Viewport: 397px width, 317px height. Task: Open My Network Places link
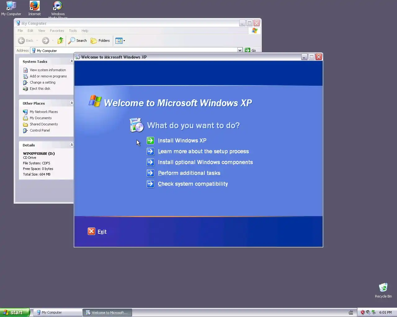(x=44, y=112)
